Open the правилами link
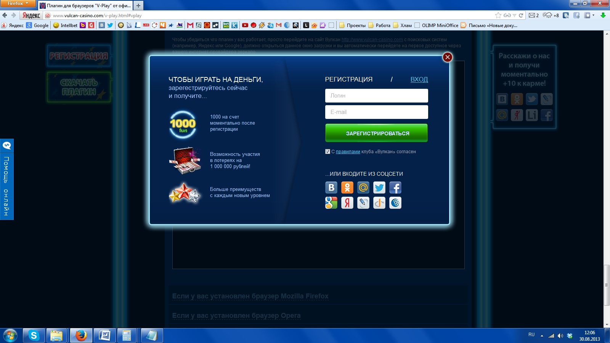The image size is (610, 343). 348,152
